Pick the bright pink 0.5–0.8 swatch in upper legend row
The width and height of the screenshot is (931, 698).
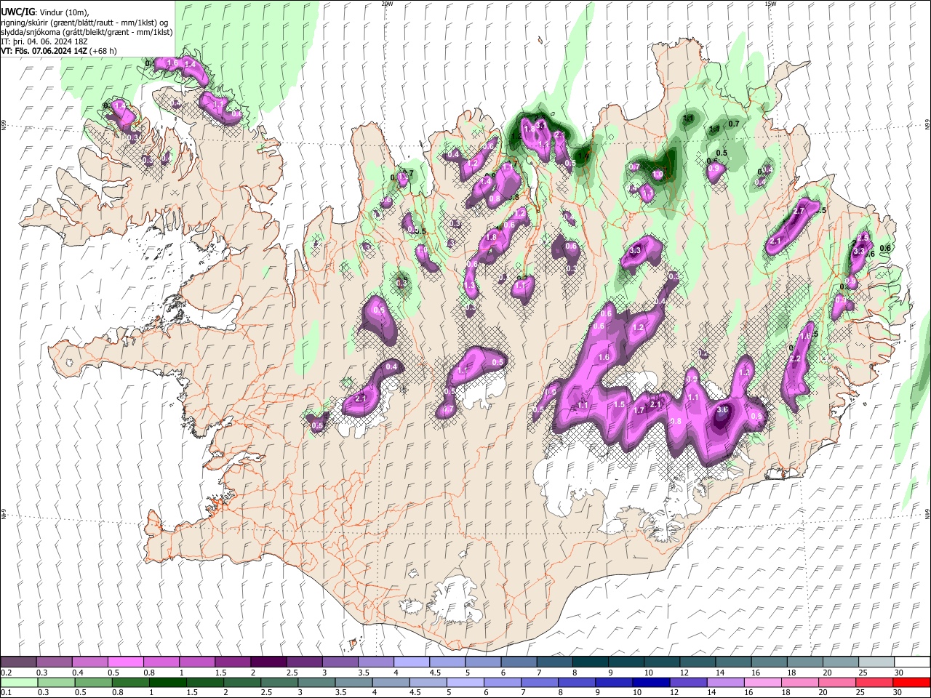pyautogui.click(x=125, y=662)
